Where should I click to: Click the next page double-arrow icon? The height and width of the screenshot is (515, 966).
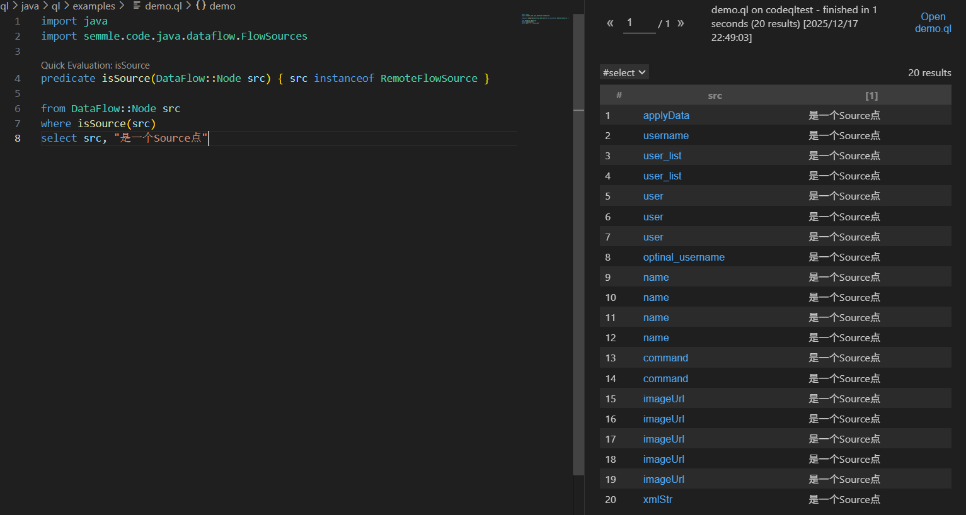(681, 23)
